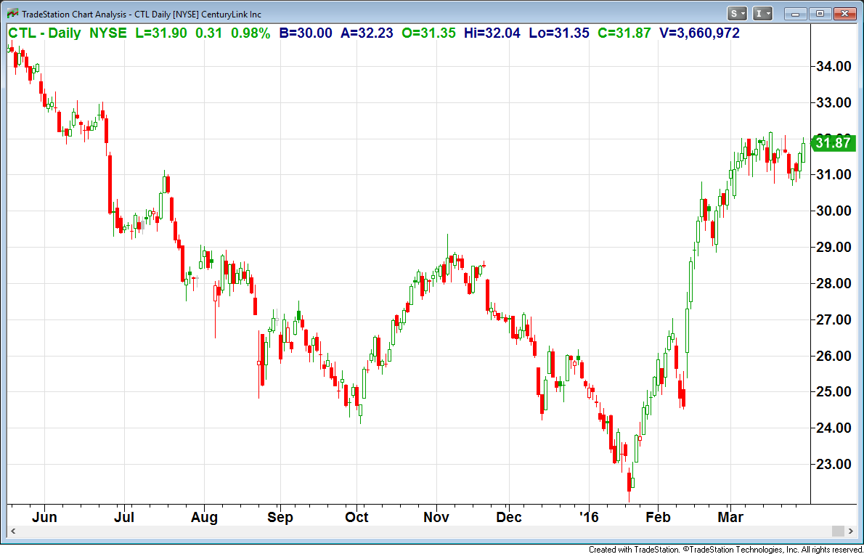The image size is (864, 554).
Task: Open the I interval link dropdown
Action: tap(763, 14)
